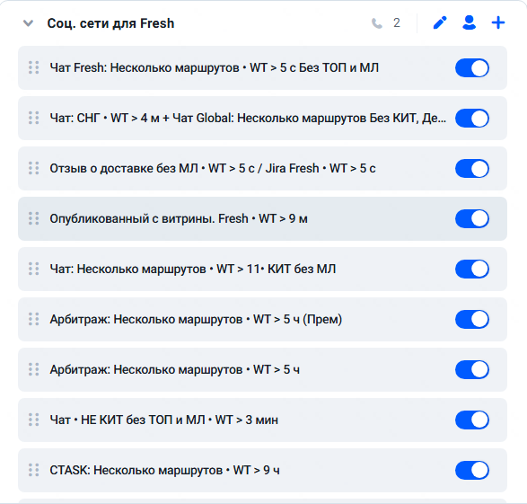
Task: Click drag handle of Чат: СНГ row
Action: point(33,118)
